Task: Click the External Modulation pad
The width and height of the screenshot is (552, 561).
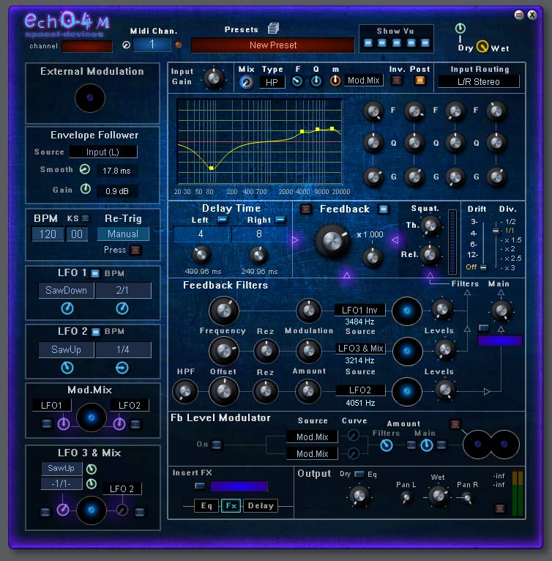Action: [90, 97]
